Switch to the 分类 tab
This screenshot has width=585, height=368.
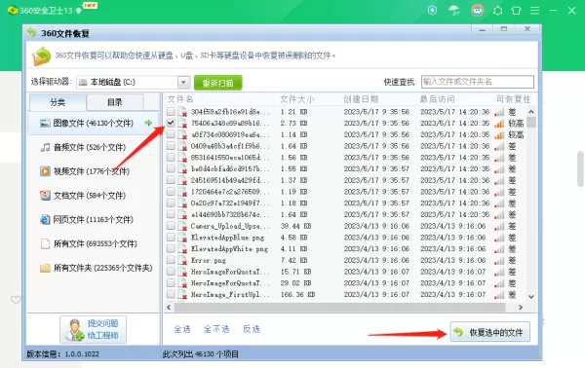click(58, 102)
